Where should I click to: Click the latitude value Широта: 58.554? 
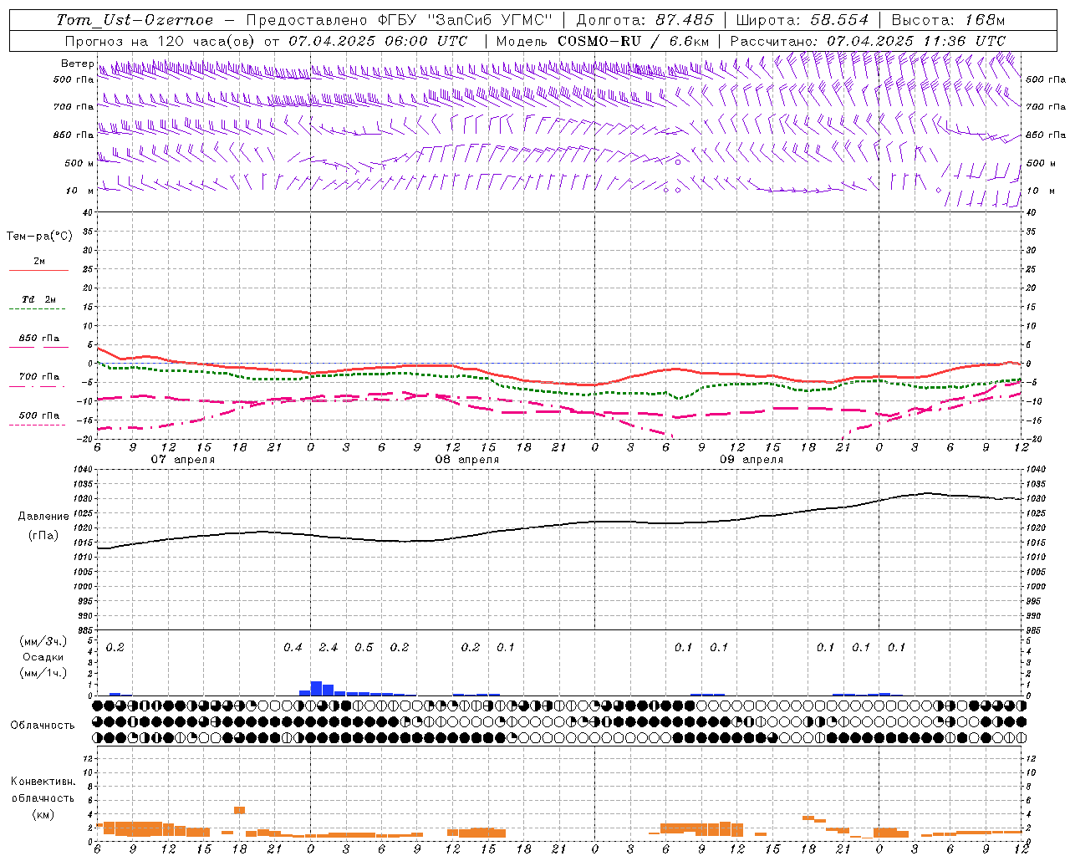pos(802,20)
